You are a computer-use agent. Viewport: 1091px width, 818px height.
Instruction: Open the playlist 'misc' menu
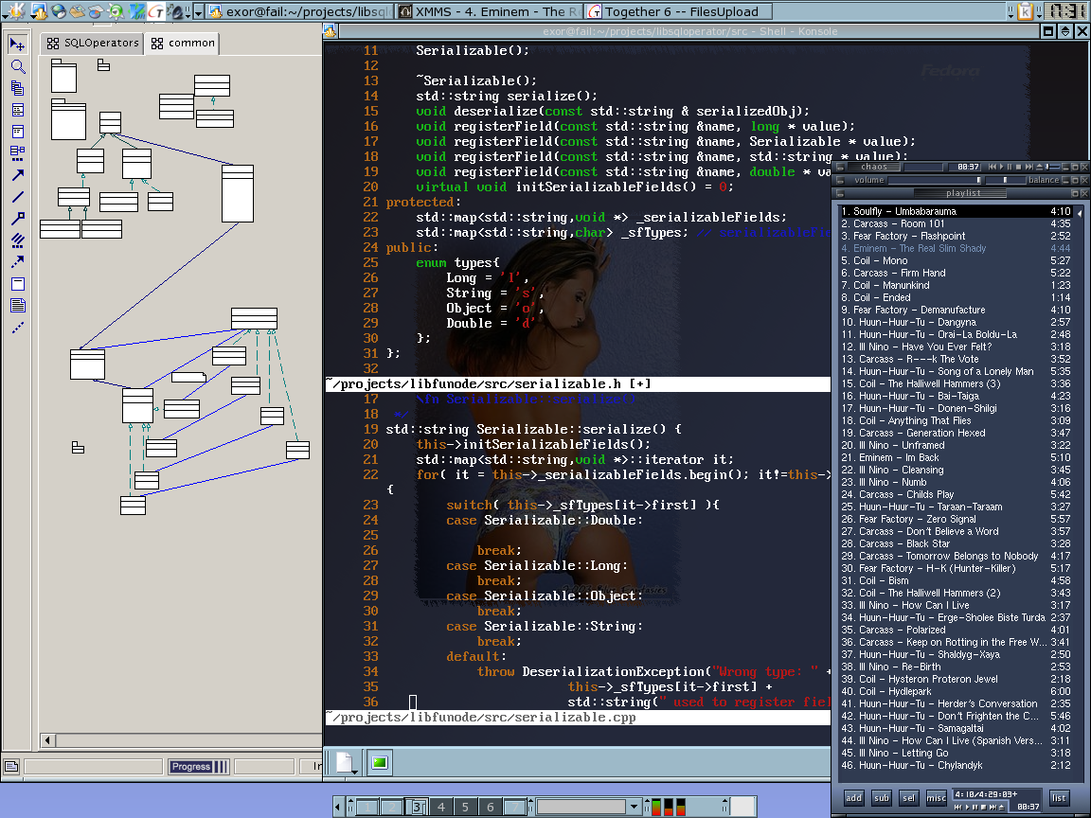936,797
